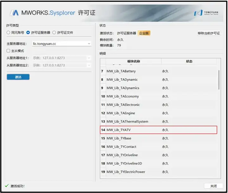
Task: Click the 企业版 badge
Action: 144,33
